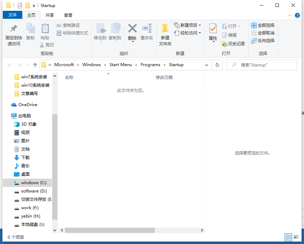Select yebin (H:) drive

pos(27,216)
